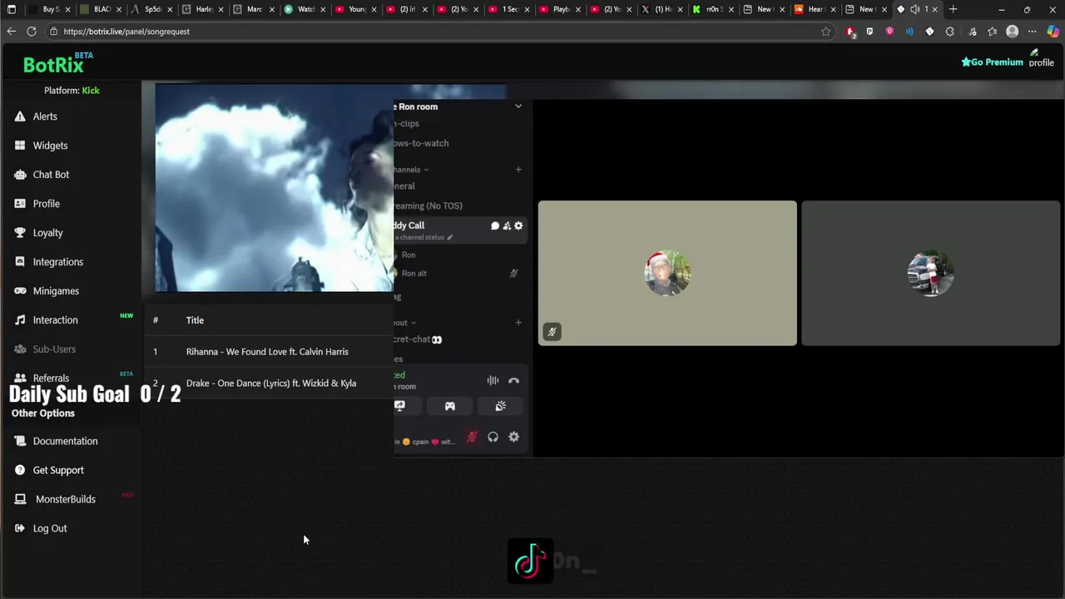This screenshot has height=599, width=1065.
Task: Favorite this page with star icon
Action: tap(826, 32)
